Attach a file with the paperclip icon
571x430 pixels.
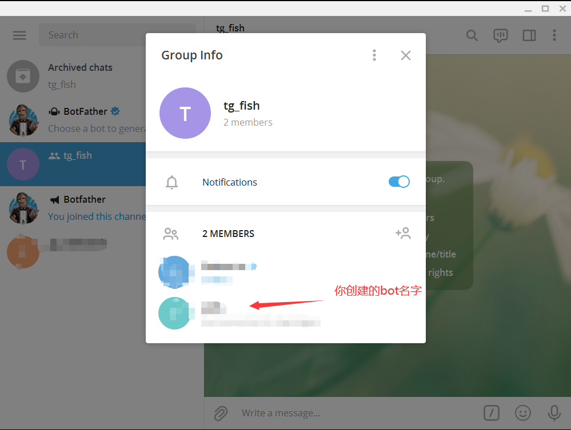(x=221, y=413)
